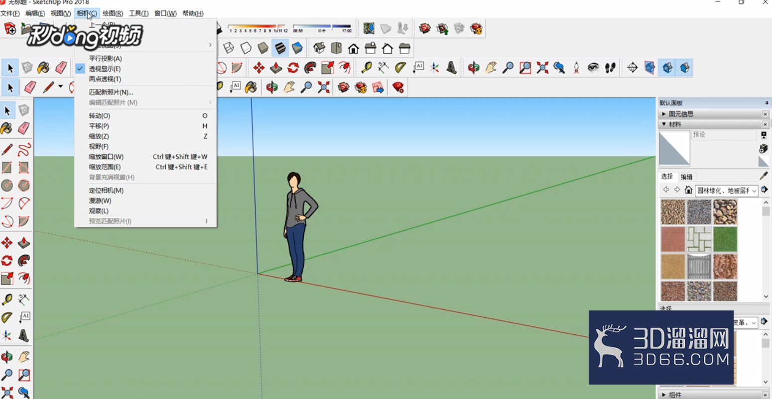Viewport: 772px width, 399px height.
Task: Toggle the pin on 默认面板 tray
Action: pos(767,103)
